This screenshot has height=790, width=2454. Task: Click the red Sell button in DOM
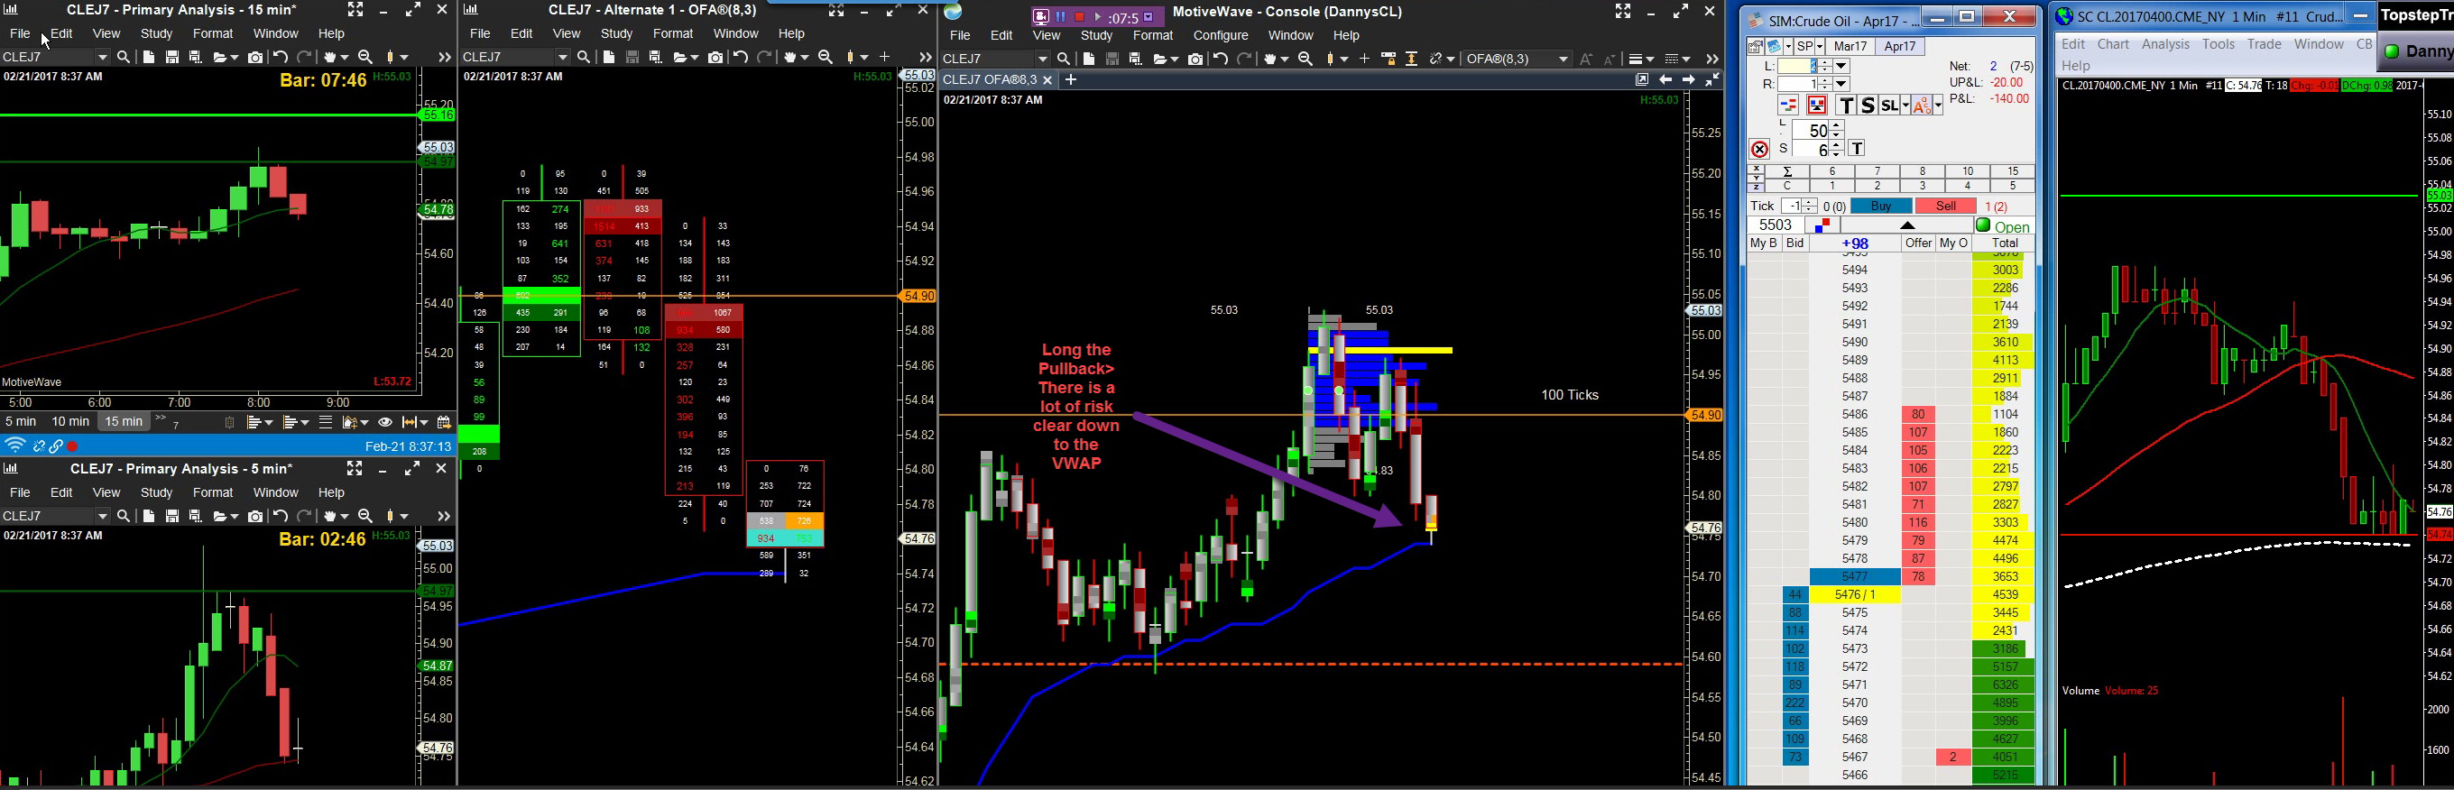point(1945,207)
